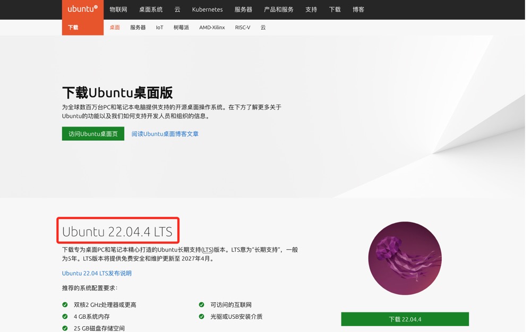
Task: Open the Kubernetes menu
Action: (207, 10)
